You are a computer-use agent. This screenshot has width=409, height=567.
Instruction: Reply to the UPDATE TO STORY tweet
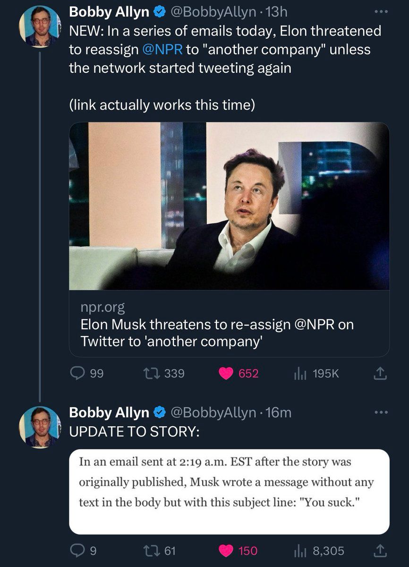77,550
